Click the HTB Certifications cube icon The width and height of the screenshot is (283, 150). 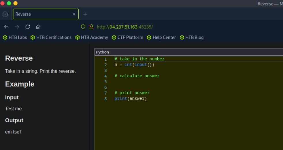[x=33, y=37]
